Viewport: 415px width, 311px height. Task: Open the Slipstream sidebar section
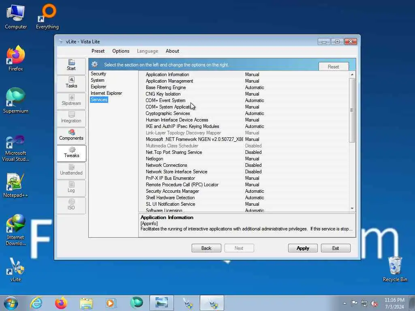71,100
